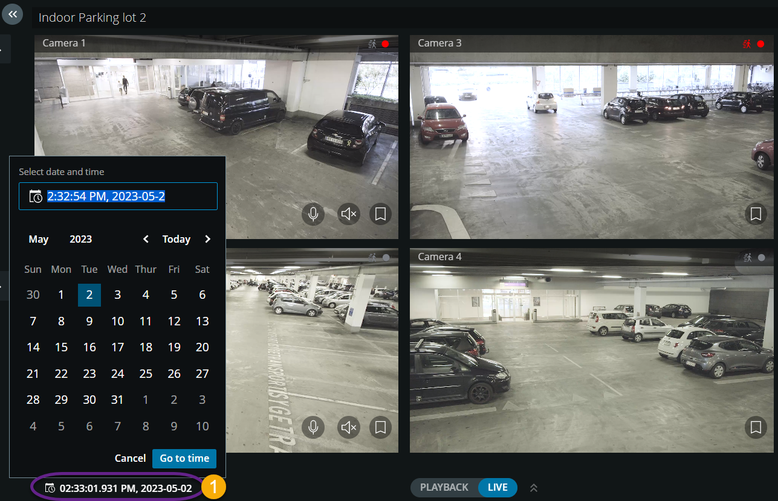
Task: Click the previous month arrow in the calendar
Action: (x=145, y=238)
